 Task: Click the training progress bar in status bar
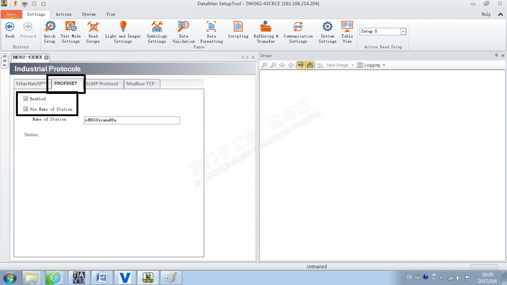(484, 267)
